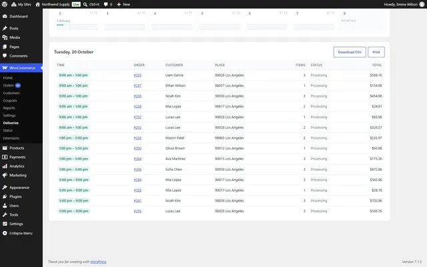Open order #283 for Liam Garcia

(137, 75)
